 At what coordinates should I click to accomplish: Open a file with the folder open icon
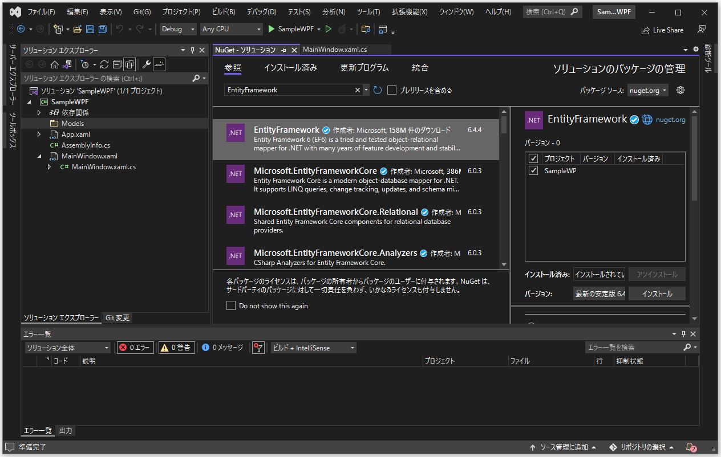(77, 29)
